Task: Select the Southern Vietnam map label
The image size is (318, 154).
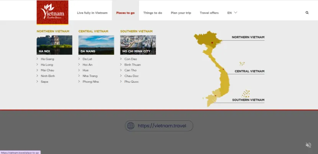Action: pos(248,100)
